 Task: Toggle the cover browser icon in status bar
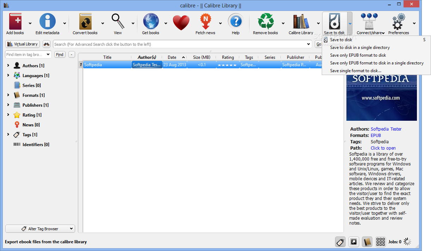tap(354, 242)
